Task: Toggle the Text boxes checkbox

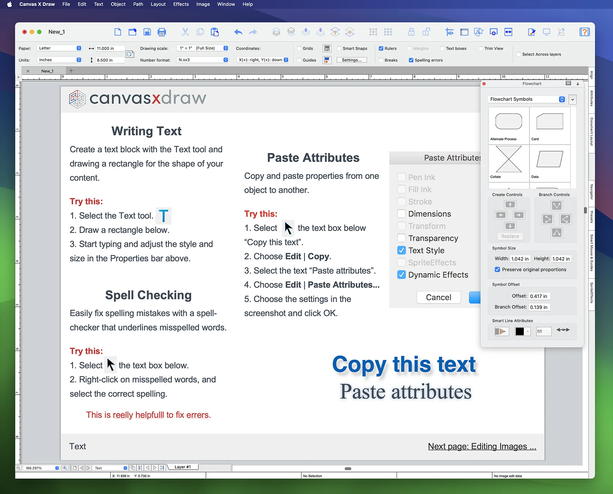Action: [442, 48]
